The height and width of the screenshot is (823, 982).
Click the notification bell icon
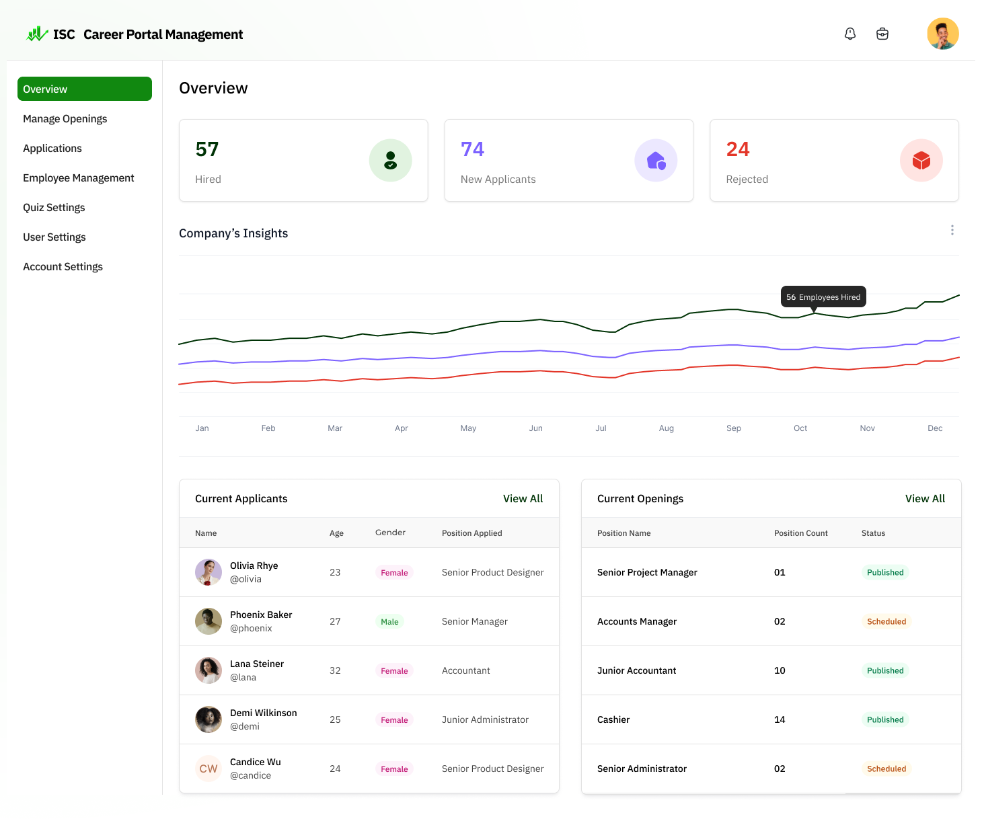[x=850, y=34]
